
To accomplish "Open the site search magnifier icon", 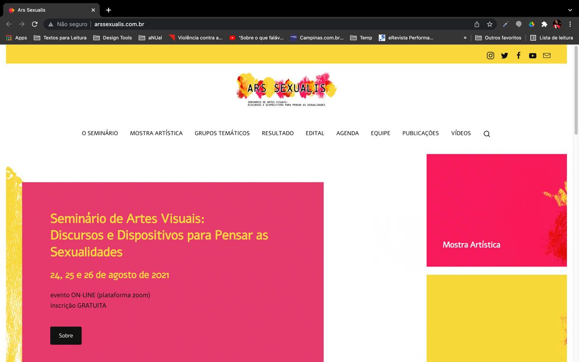I will click(x=486, y=134).
